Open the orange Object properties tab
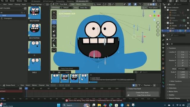The width and height of the screenshot is (190, 107). [x=163, y=68]
